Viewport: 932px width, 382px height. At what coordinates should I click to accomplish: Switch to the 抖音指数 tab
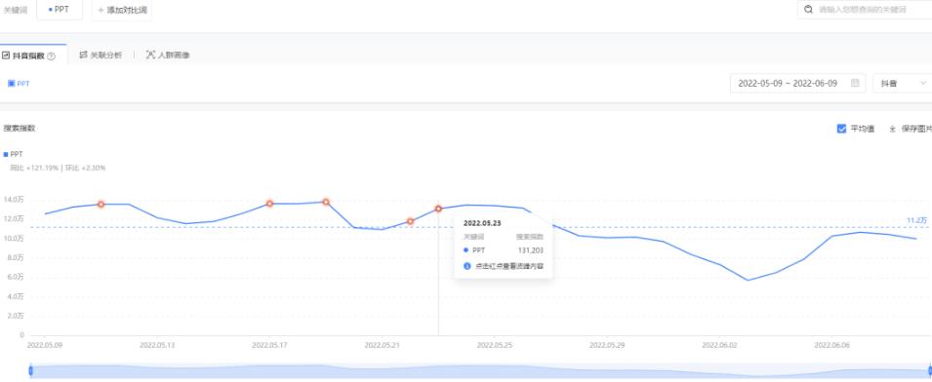28,56
